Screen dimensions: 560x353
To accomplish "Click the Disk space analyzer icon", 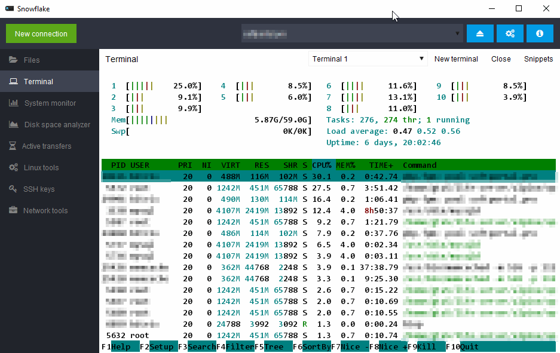I will (x=13, y=125).
